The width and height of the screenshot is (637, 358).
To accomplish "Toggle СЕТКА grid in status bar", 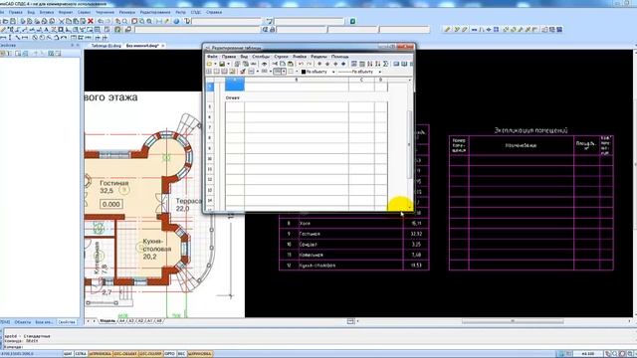I will [x=81, y=354].
